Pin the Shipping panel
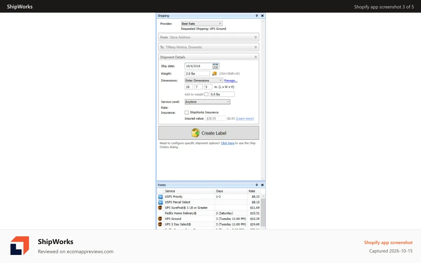The height and width of the screenshot is (263, 421). tap(257, 16)
